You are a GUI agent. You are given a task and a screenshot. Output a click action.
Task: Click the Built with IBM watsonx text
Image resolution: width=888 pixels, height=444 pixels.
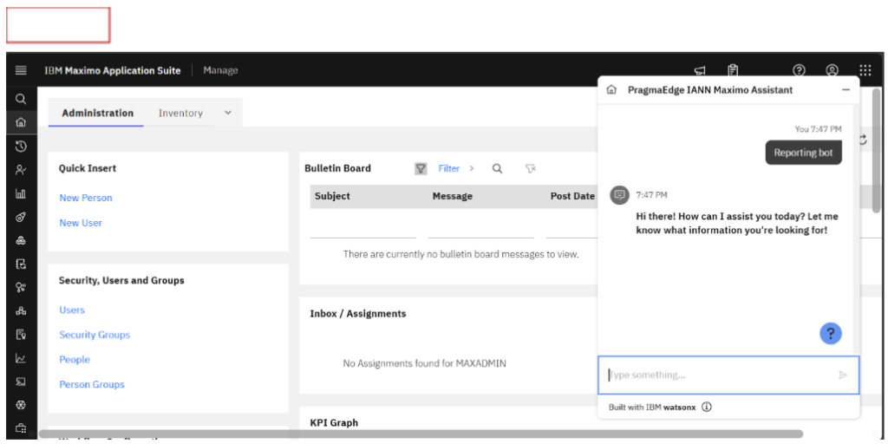click(x=652, y=407)
